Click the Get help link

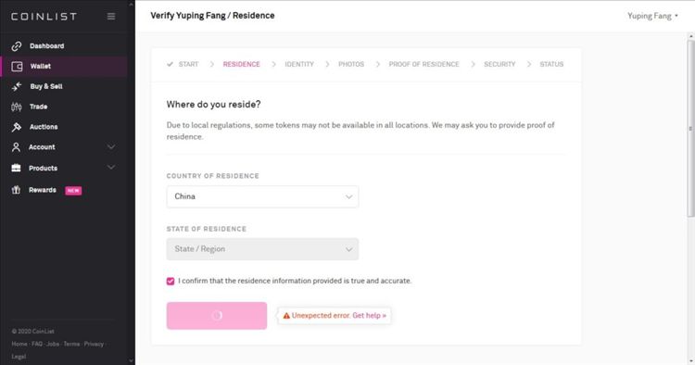coord(369,315)
